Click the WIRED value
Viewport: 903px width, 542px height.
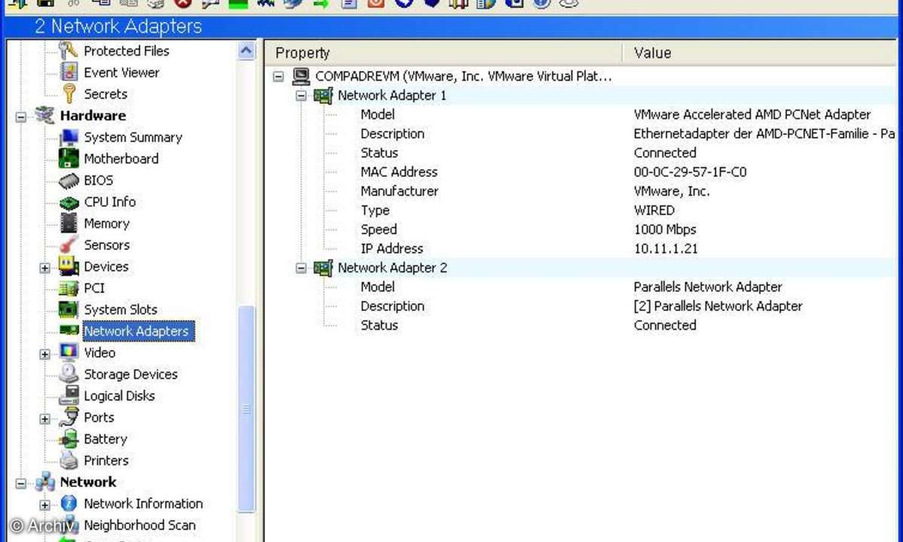654,211
